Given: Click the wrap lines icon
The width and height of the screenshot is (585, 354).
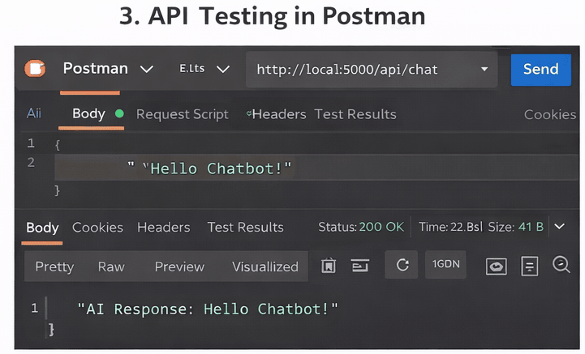Looking at the screenshot, I should [x=360, y=266].
